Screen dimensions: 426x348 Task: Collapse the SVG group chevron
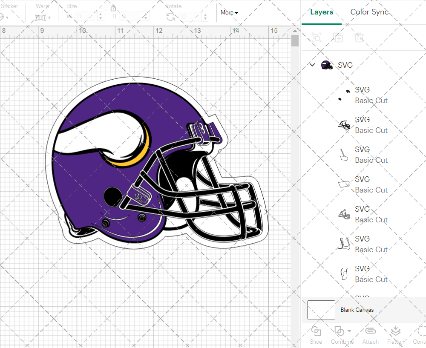pyautogui.click(x=312, y=65)
